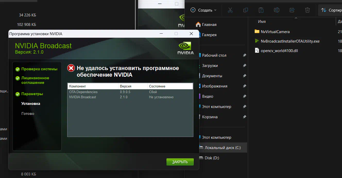
Task: Go to Главная in navigation pane
Action: click(209, 25)
